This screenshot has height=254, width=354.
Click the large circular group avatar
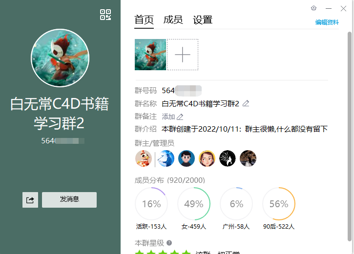(60, 58)
